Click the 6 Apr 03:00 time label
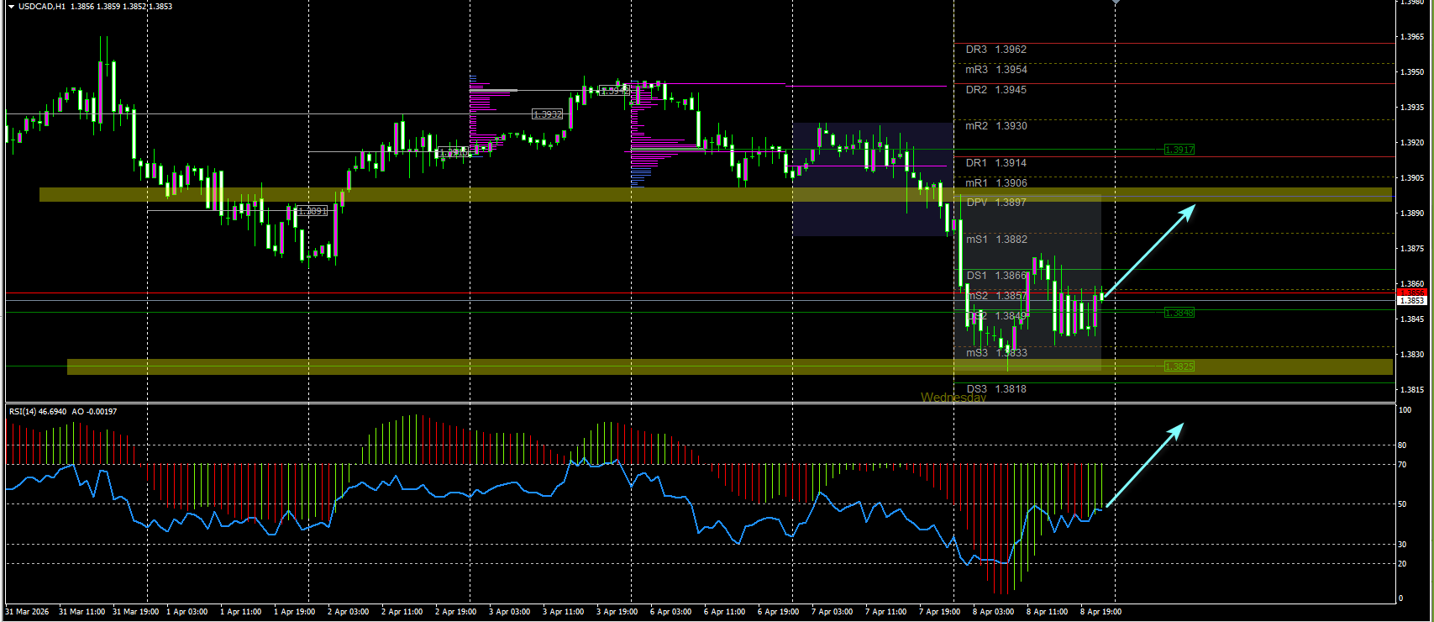Screen dimensions: 1434x622 [x=670, y=612]
